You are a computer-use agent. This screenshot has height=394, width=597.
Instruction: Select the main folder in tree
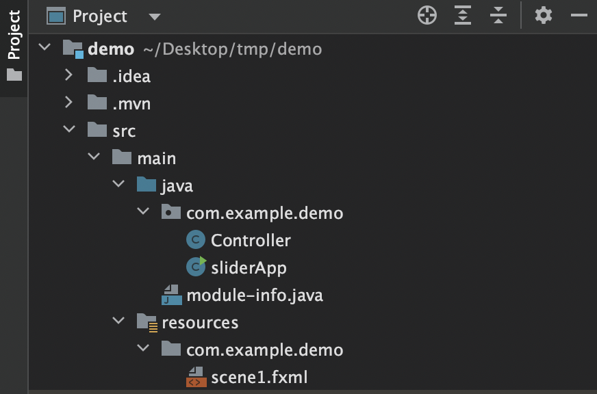click(156, 158)
